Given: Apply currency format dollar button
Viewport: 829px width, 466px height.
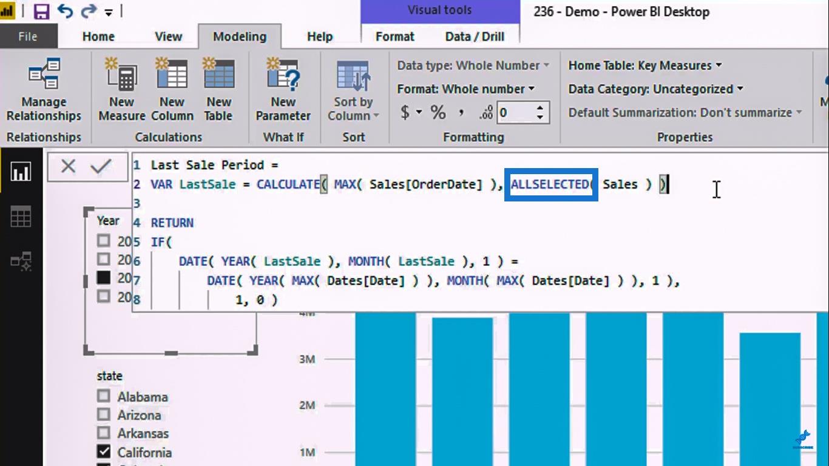Looking at the screenshot, I should [405, 112].
